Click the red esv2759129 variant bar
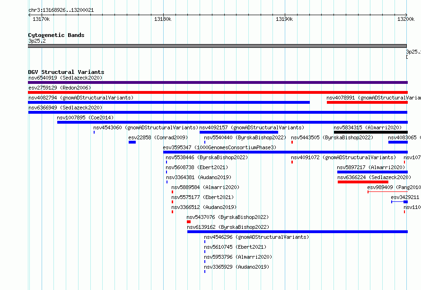Screen dimensions: 421x290 218,92
